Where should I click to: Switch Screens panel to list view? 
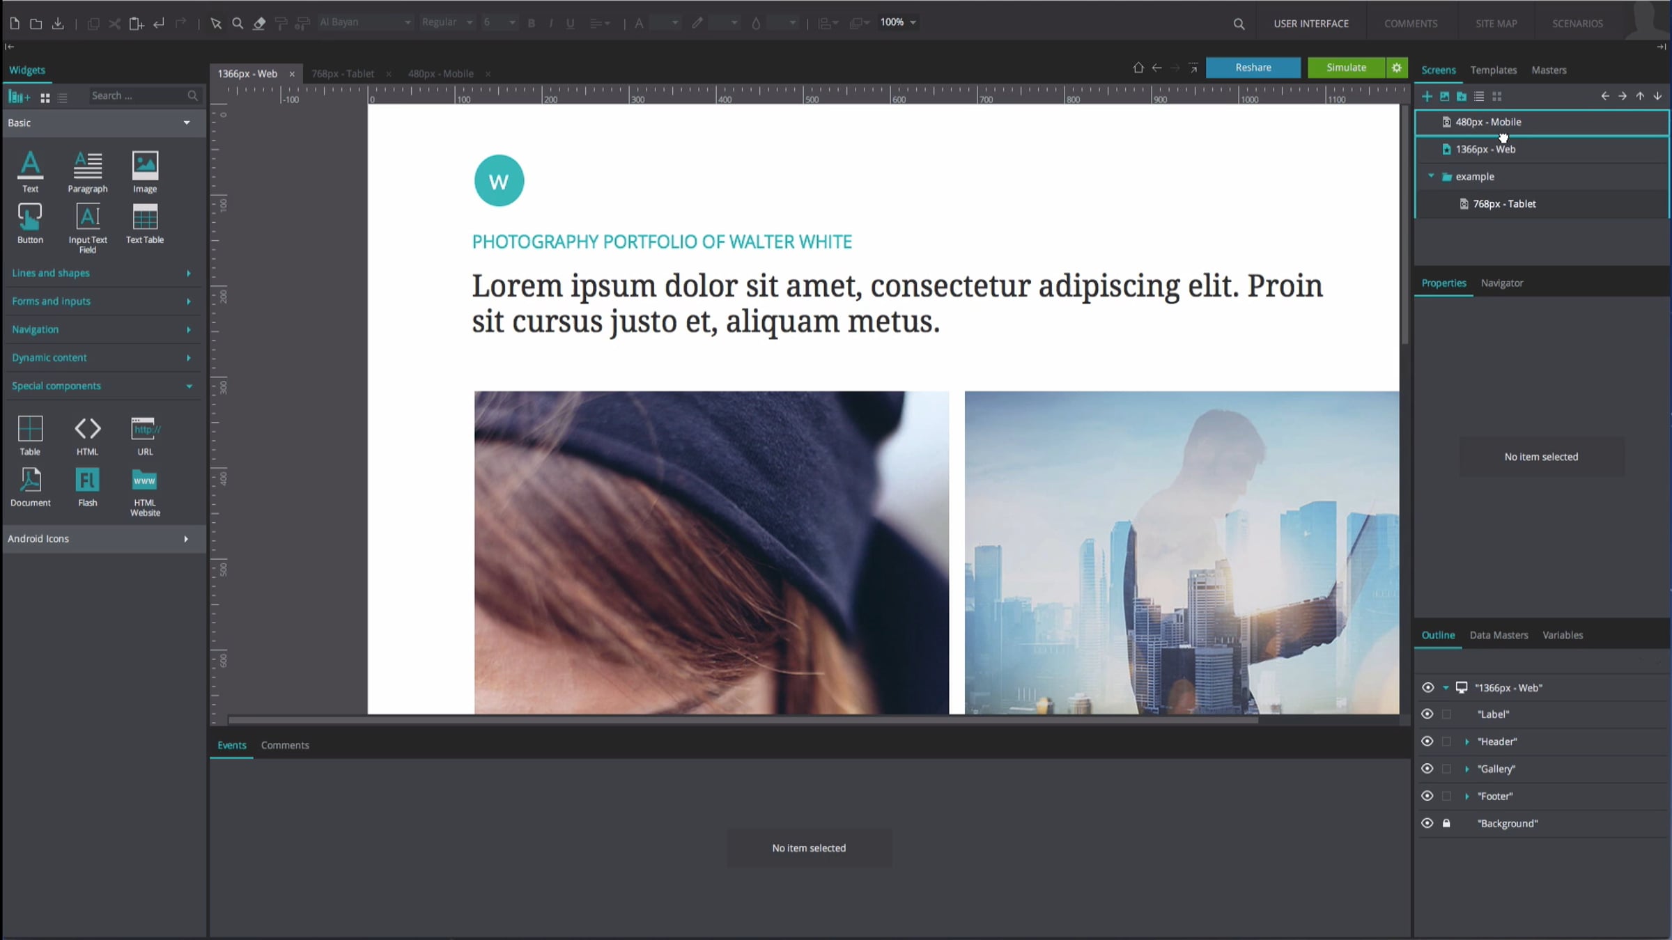tap(1479, 96)
